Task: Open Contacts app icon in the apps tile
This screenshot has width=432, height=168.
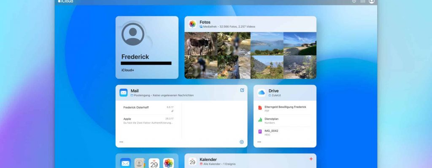Action: pos(140,163)
